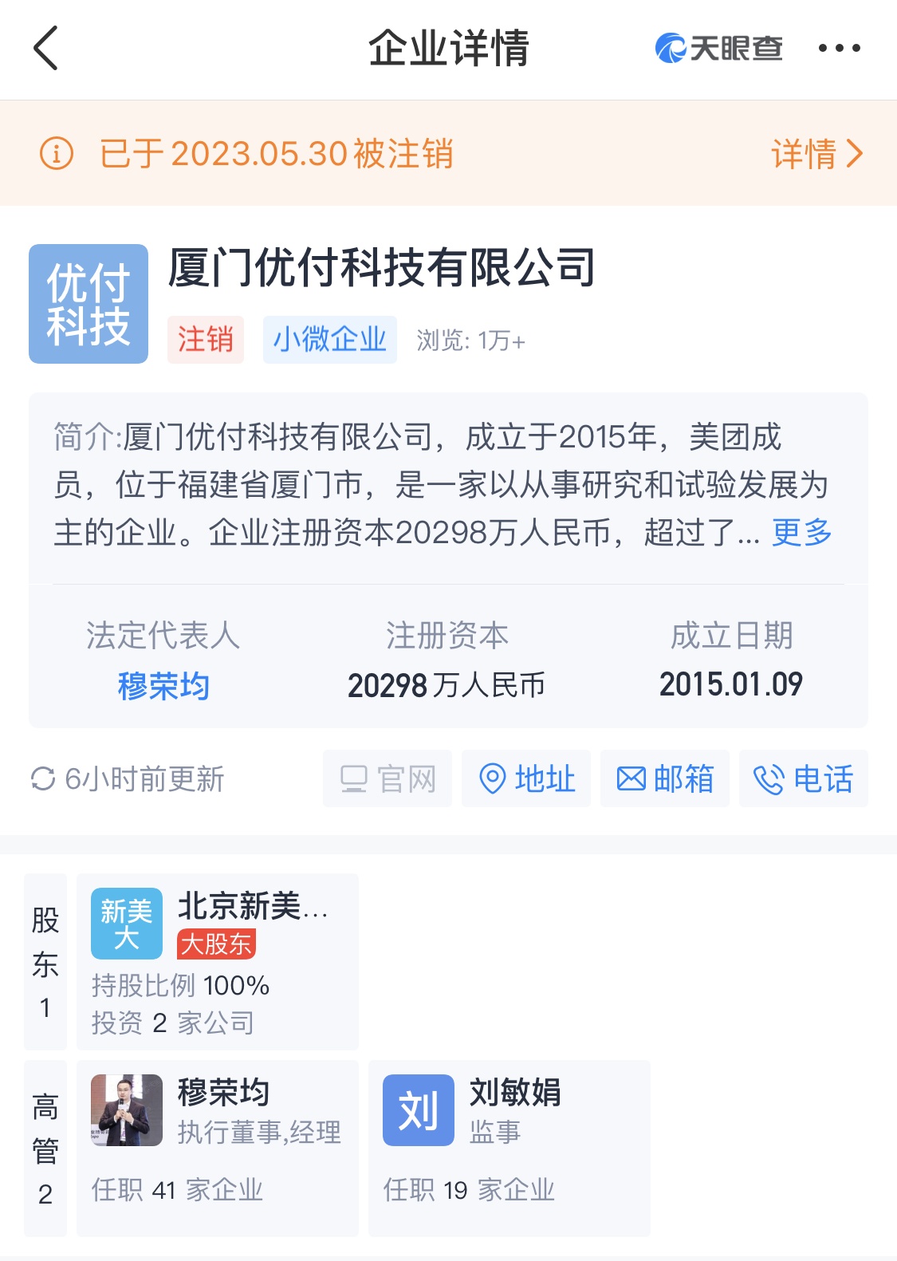This screenshot has height=1261, width=897.
Task: Select the 股东 1 section tab
Action: click(45, 962)
